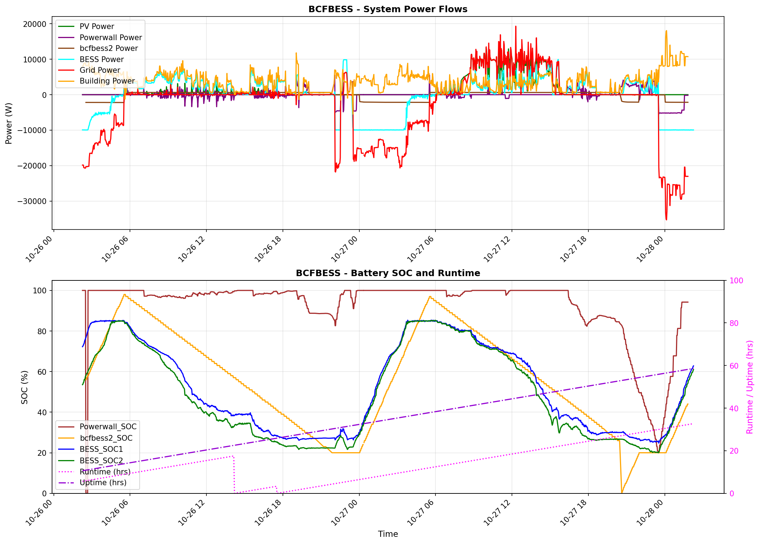Click the '−30000' tick on the power axis
760x544 pixels.
[x=32, y=202]
